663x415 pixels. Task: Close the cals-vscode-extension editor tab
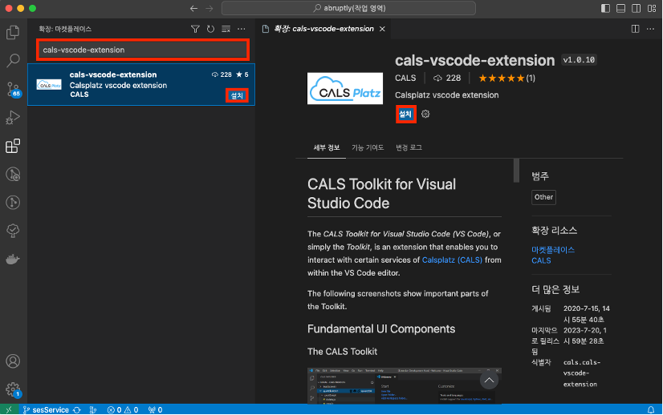tap(382, 29)
